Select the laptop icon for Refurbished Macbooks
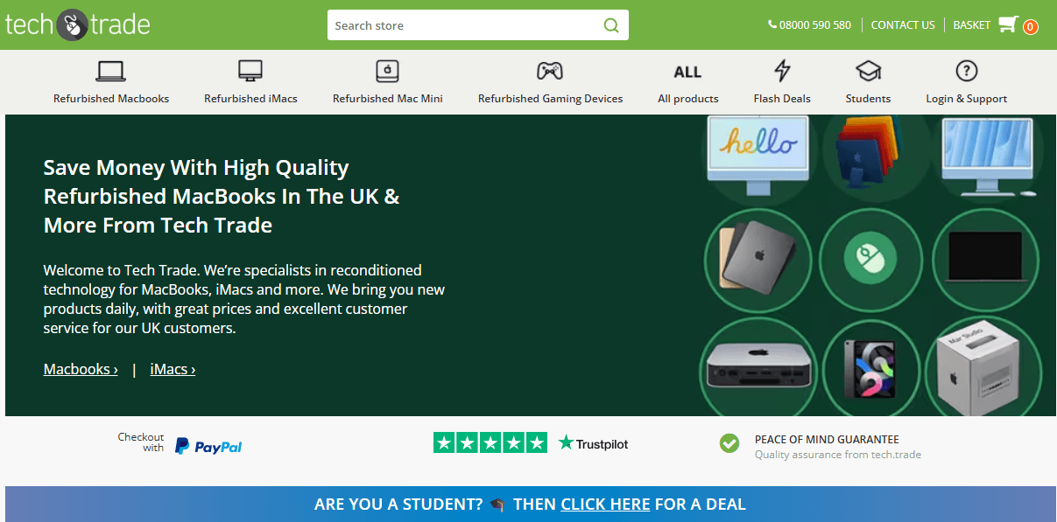The height and width of the screenshot is (522, 1057). coord(111,71)
